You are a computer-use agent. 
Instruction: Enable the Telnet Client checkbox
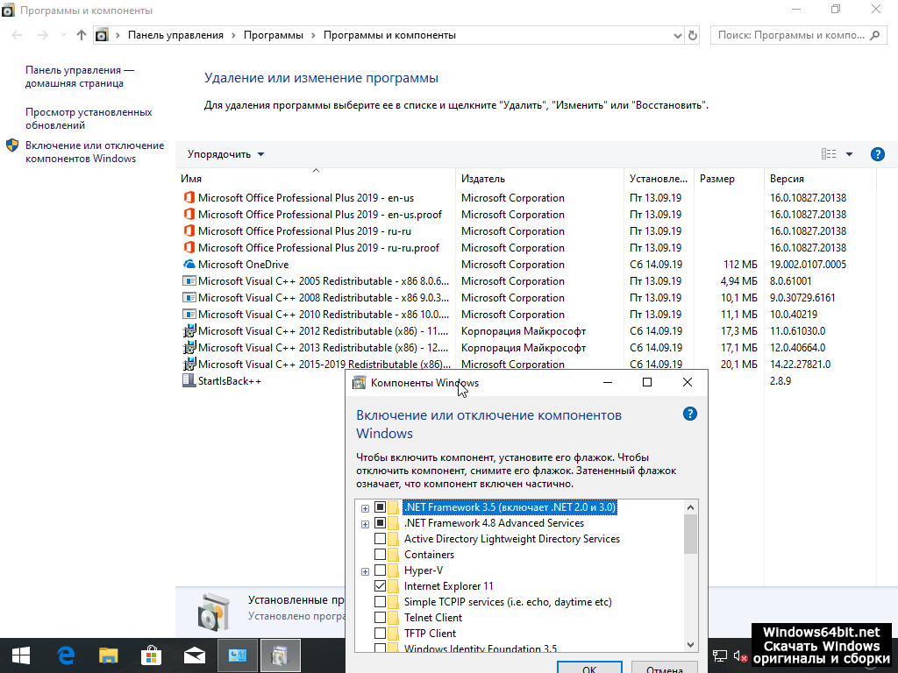tap(380, 618)
